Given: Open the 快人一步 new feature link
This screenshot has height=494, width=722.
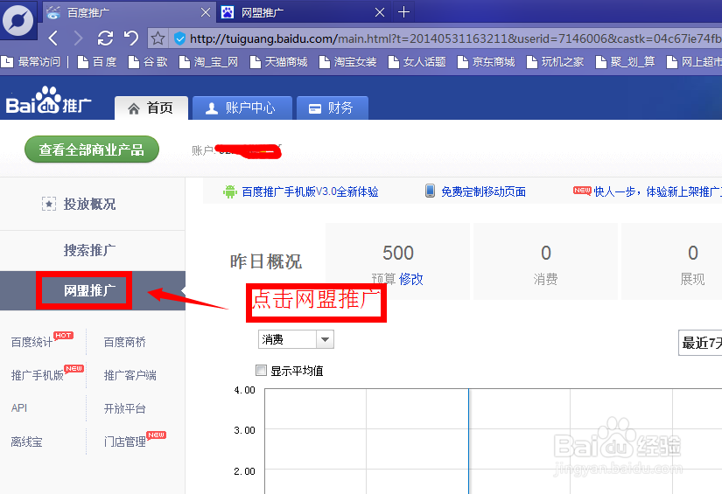Looking at the screenshot, I should [x=657, y=191].
